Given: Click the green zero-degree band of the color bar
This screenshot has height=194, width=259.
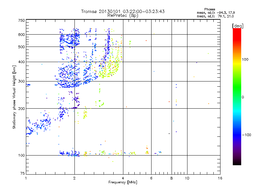Looking at the screenshot, I should 237,97.
